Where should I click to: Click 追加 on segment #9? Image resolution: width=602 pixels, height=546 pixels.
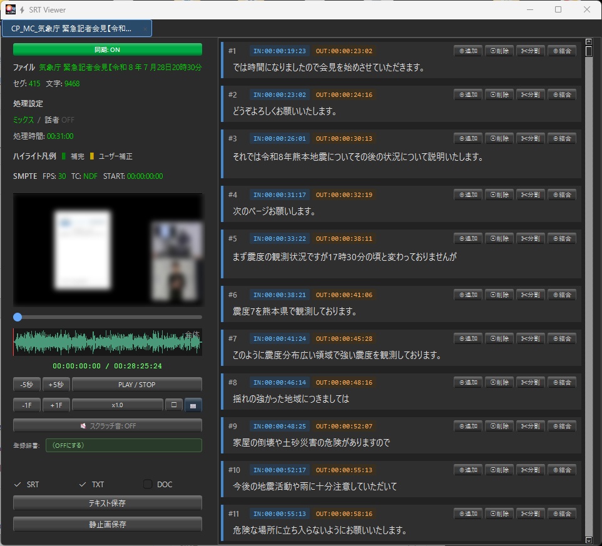pos(468,426)
